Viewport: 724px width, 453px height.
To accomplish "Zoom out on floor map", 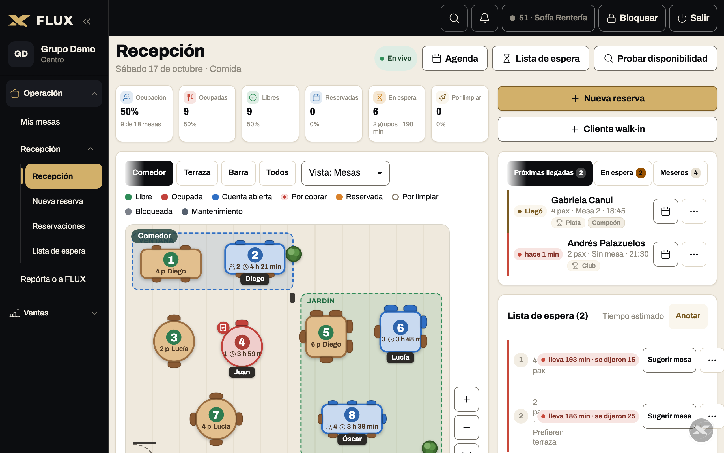I will click(x=466, y=427).
